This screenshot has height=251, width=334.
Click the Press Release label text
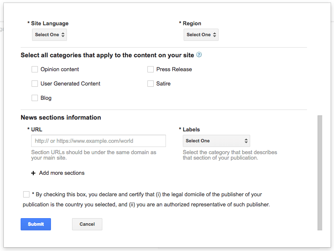tap(174, 69)
